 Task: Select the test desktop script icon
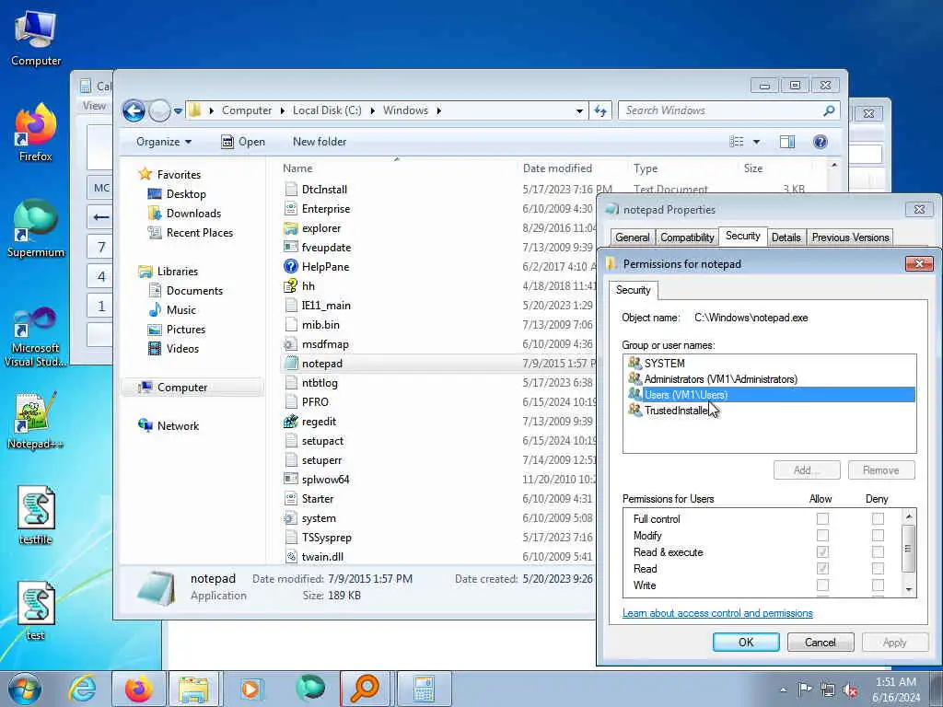36,611
